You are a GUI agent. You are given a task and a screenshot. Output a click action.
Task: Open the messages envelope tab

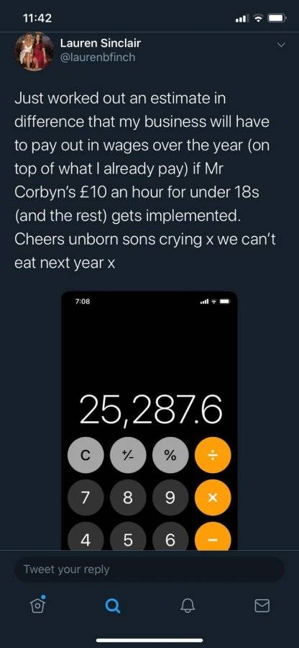262,606
